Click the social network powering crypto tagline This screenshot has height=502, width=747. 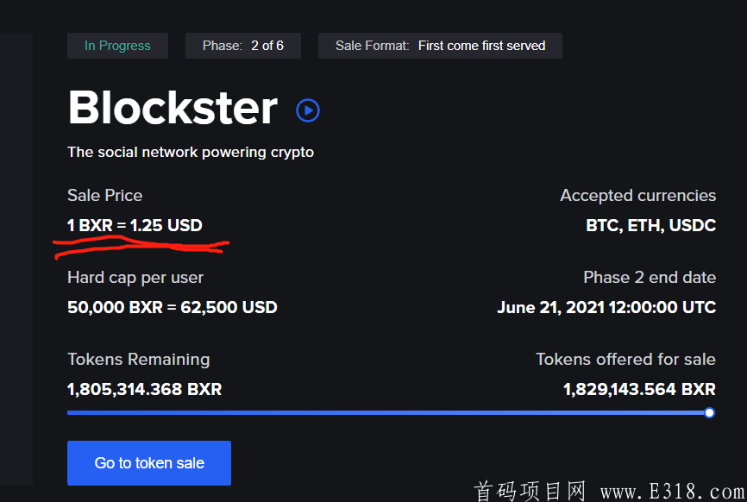(191, 153)
